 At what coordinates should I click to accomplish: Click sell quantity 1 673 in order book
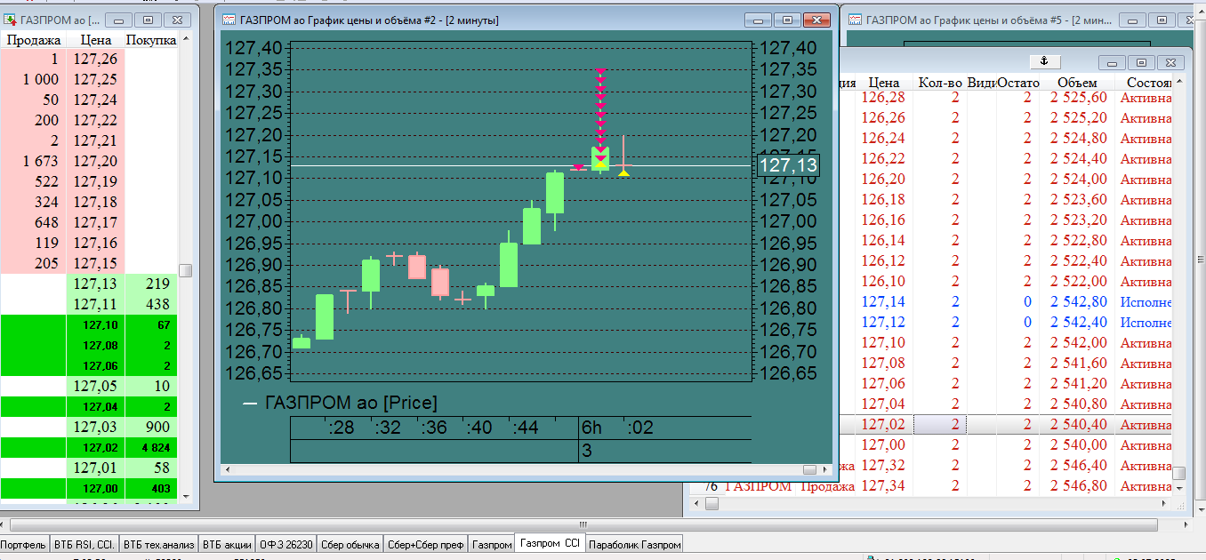pos(34,161)
